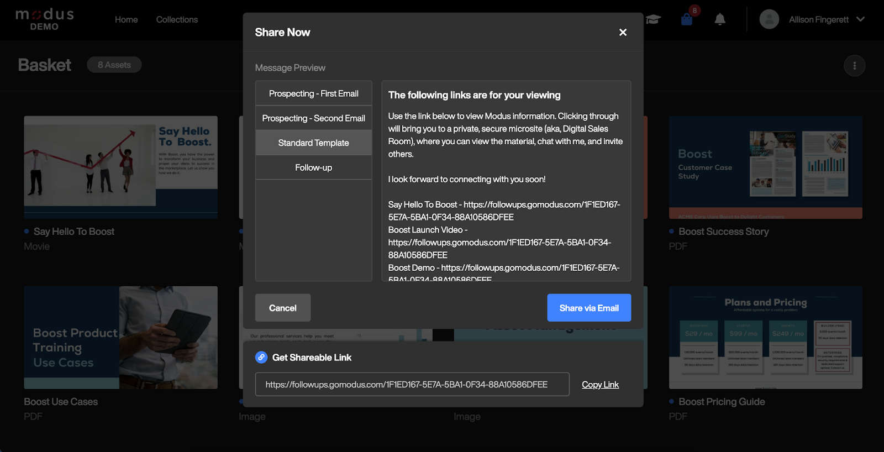Viewport: 884px width, 452px height.
Task: Open the Say Hello To Boost thumbnail
Action: 120,167
